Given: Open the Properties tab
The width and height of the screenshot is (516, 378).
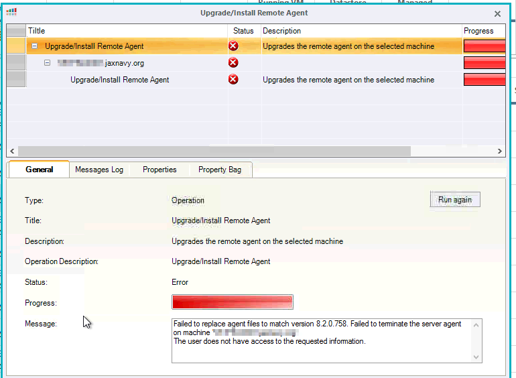Looking at the screenshot, I should (159, 170).
